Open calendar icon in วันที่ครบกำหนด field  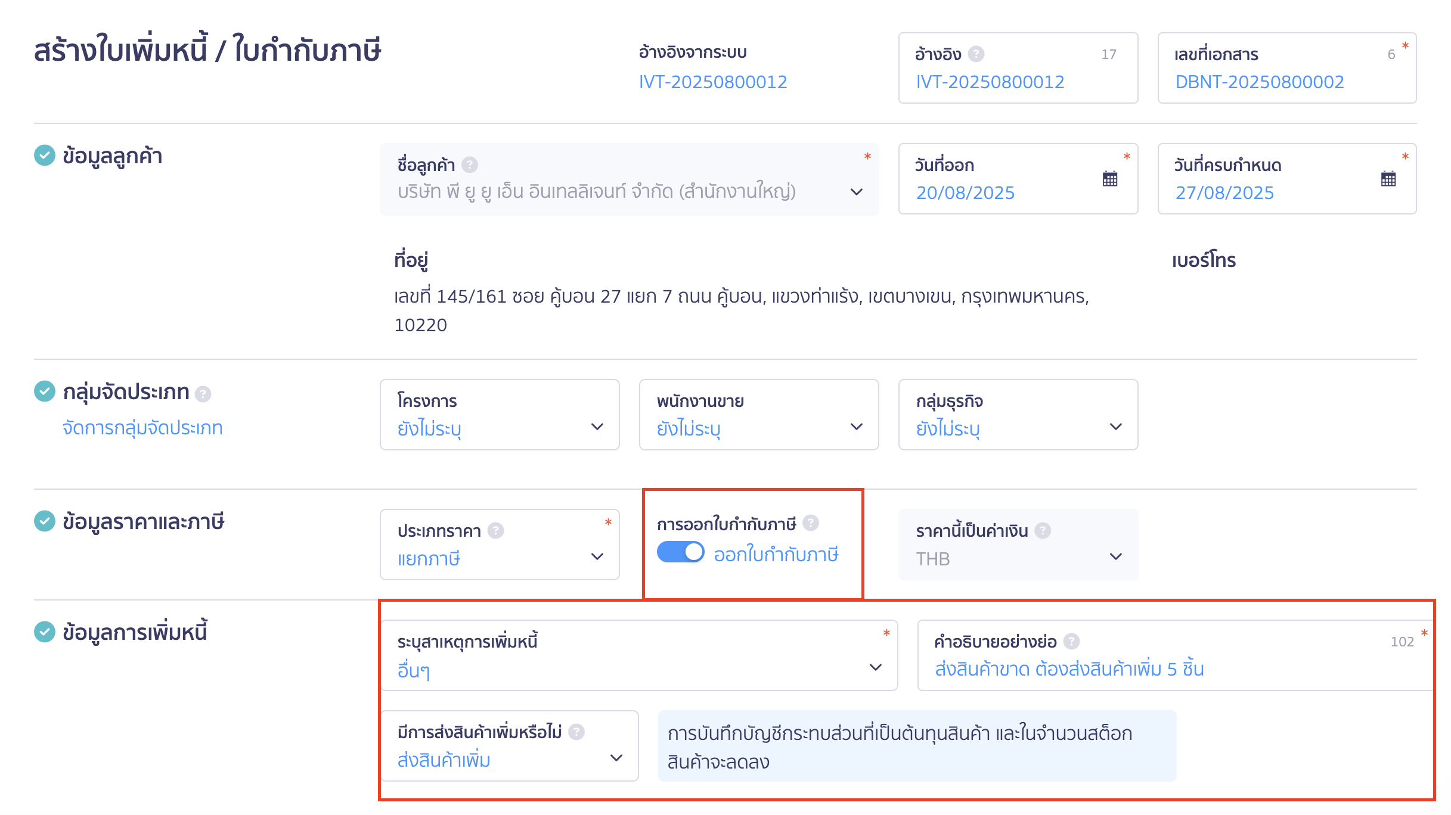(x=1388, y=179)
